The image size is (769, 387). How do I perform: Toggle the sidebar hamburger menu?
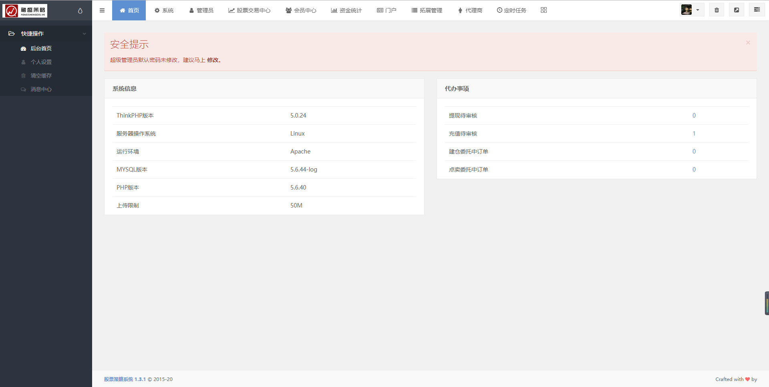(102, 10)
